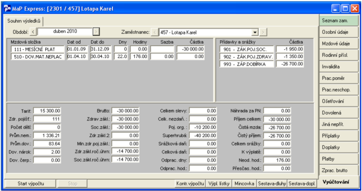Click the Období field showing duben 2010
The height and width of the screenshot is (191, 362).
click(65, 32)
